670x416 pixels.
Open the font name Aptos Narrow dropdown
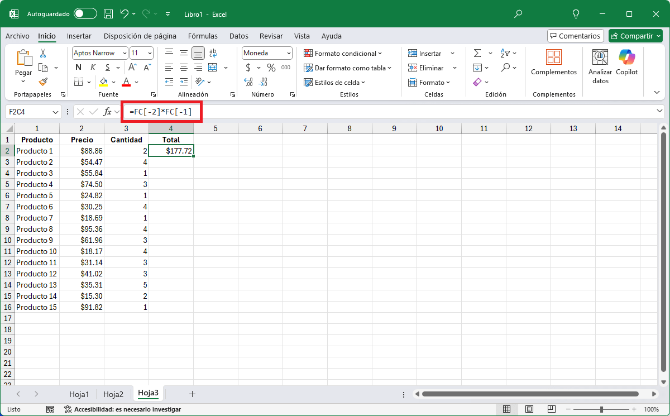[x=124, y=53]
